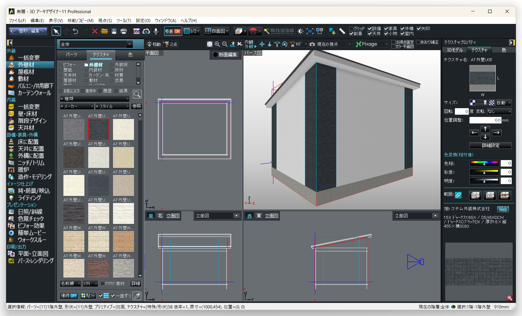Click the 色相 hue slider
Screen dimensions: 522x316
(484, 163)
